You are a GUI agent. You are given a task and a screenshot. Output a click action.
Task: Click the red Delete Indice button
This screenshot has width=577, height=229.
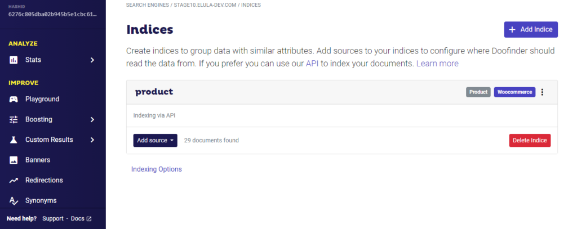530,140
